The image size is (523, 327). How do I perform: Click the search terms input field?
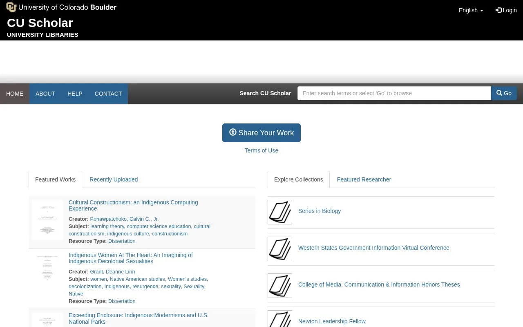coord(394,93)
